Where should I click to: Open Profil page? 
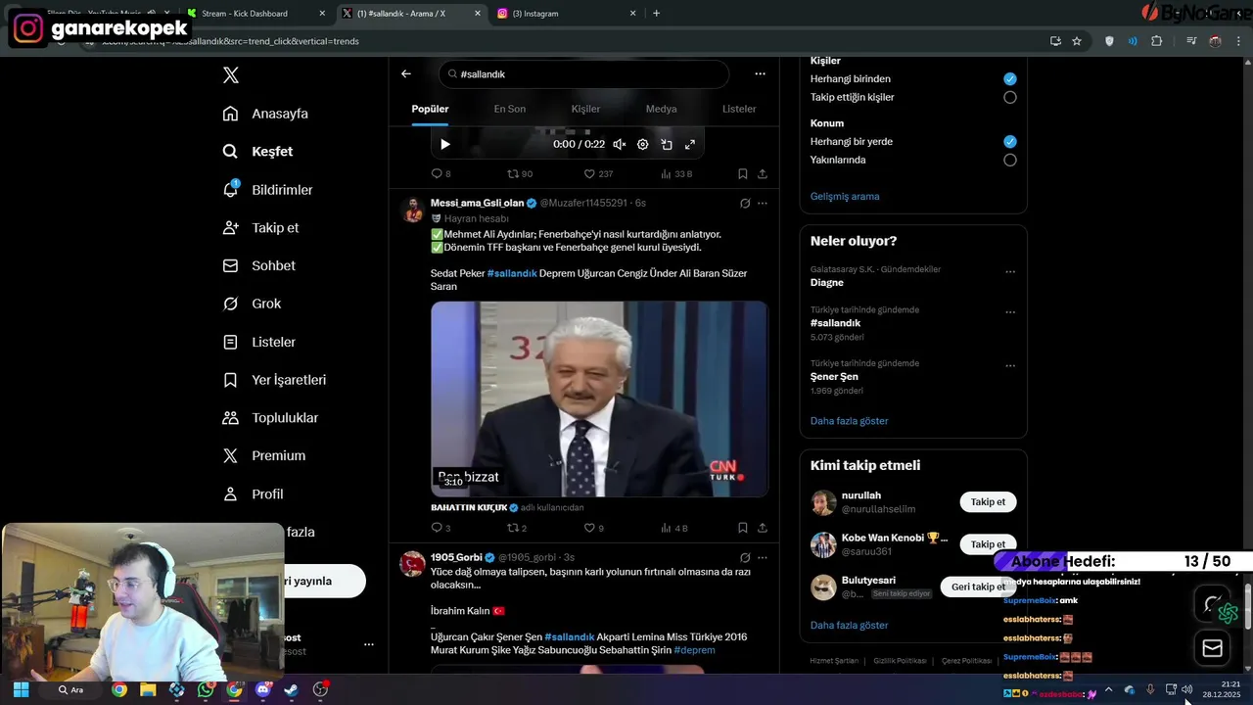click(x=253, y=494)
